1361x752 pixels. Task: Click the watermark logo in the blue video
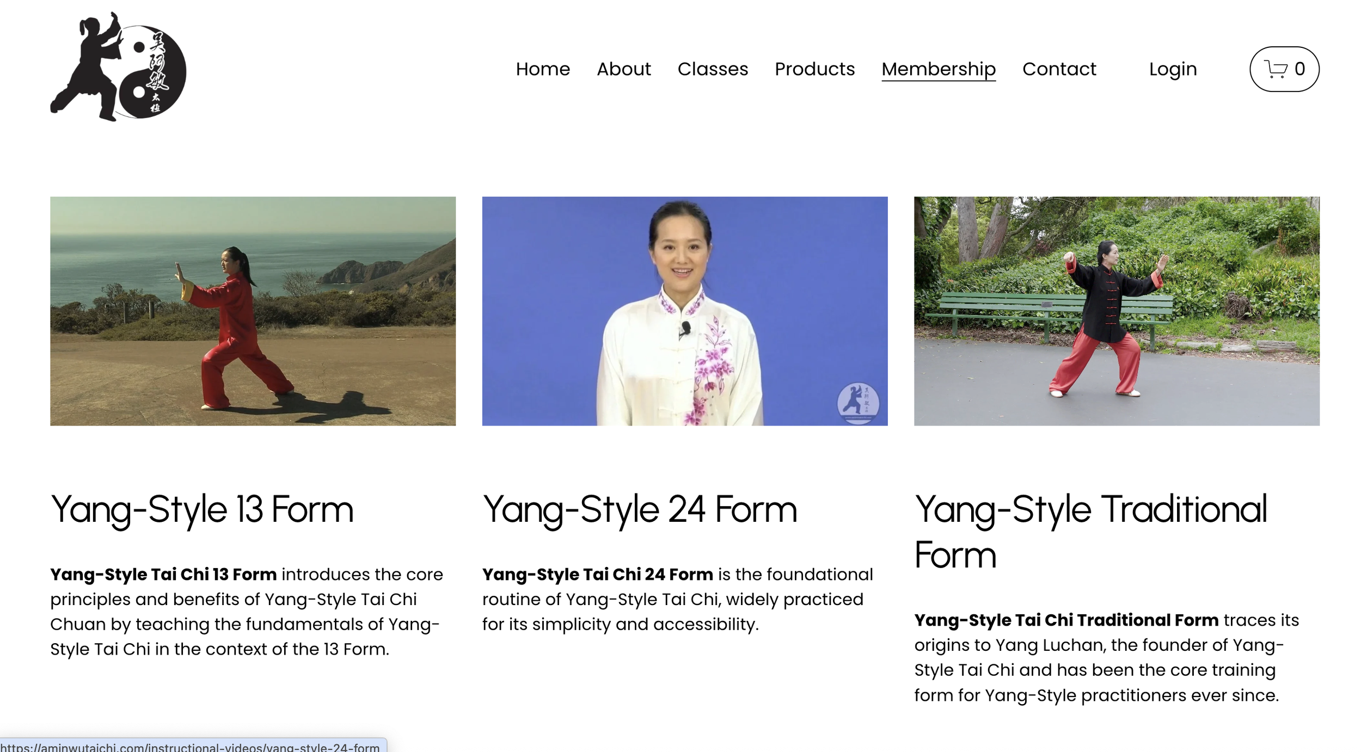tap(857, 403)
